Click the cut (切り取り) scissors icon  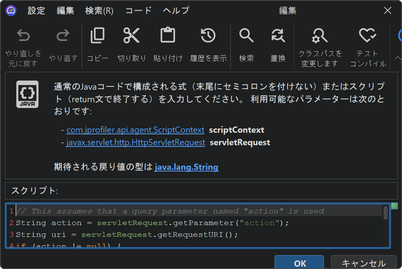[132, 36]
